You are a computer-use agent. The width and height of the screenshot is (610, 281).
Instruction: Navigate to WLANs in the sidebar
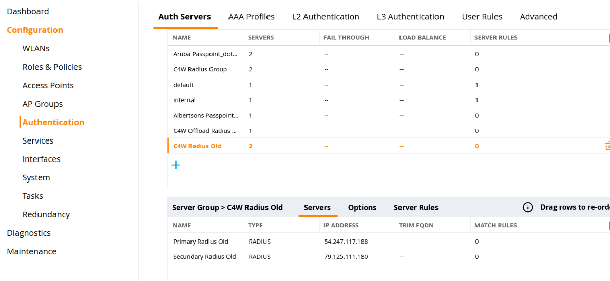coord(36,48)
